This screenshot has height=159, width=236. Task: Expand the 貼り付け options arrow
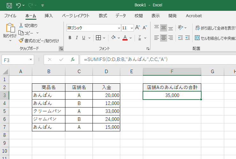tap(10, 40)
